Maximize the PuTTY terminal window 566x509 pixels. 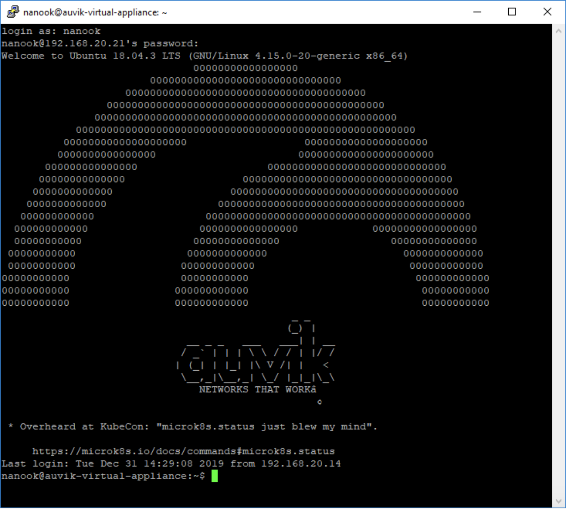click(x=512, y=12)
